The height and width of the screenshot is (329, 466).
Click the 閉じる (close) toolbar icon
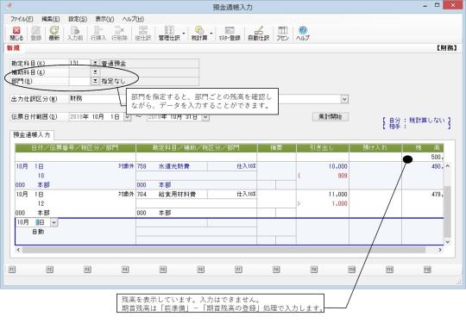click(16, 34)
